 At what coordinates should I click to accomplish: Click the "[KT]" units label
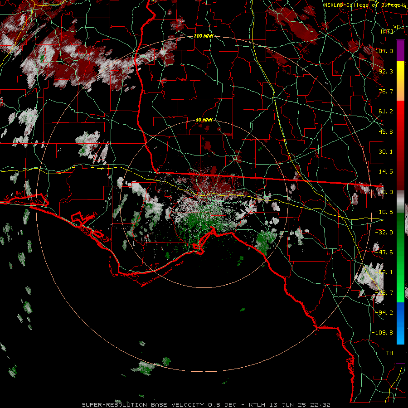(x=387, y=31)
